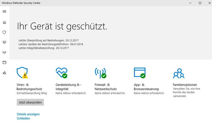Viewport: 212px width, 131px height.
Task: Open Viren- & Bedrohungsschutz title
Action: click(x=29, y=87)
